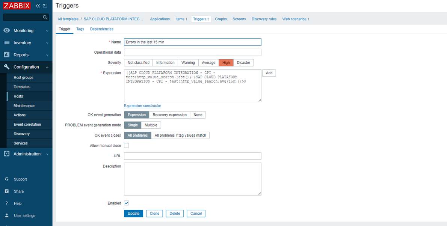Uncheck the Enabled checkbox
The width and height of the screenshot is (447, 226).
127,203
